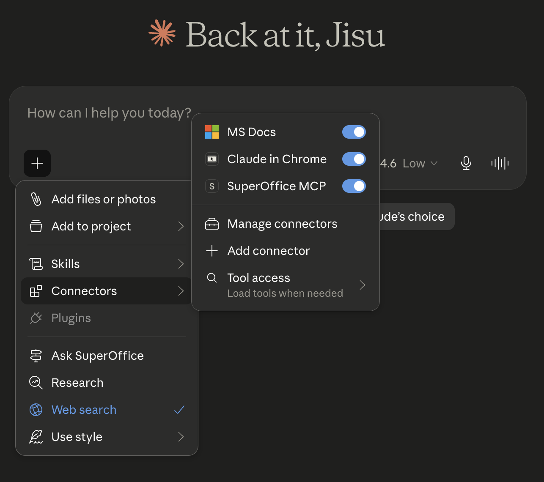Click the MS Docs Microsoft logo icon
Viewport: 544px width, 482px height.
[x=212, y=132]
